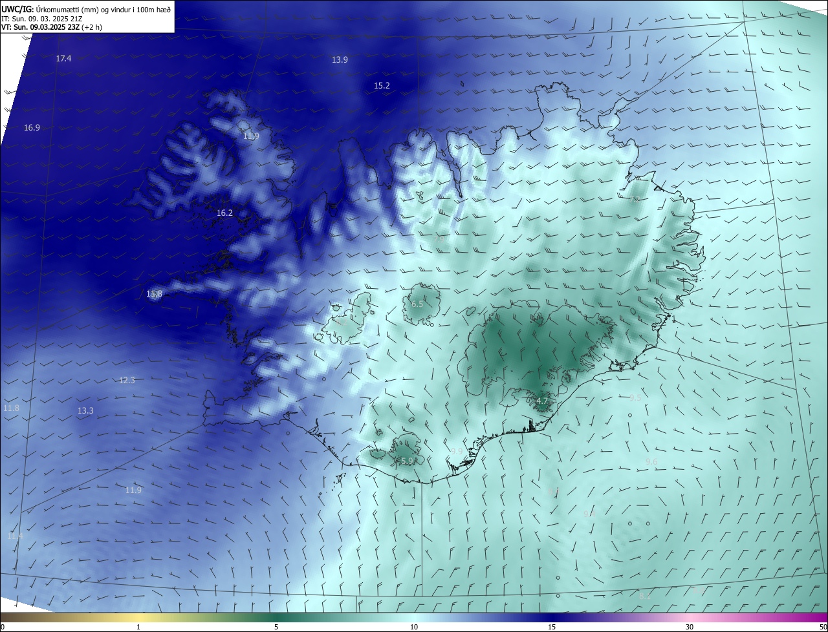Pick the 13.9 value label

(x=340, y=60)
